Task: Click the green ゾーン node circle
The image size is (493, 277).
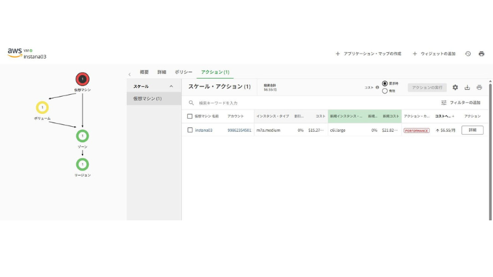Action: (83, 135)
